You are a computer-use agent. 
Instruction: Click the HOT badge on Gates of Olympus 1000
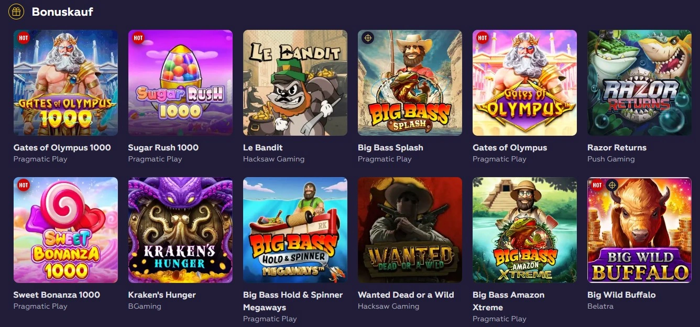point(24,38)
